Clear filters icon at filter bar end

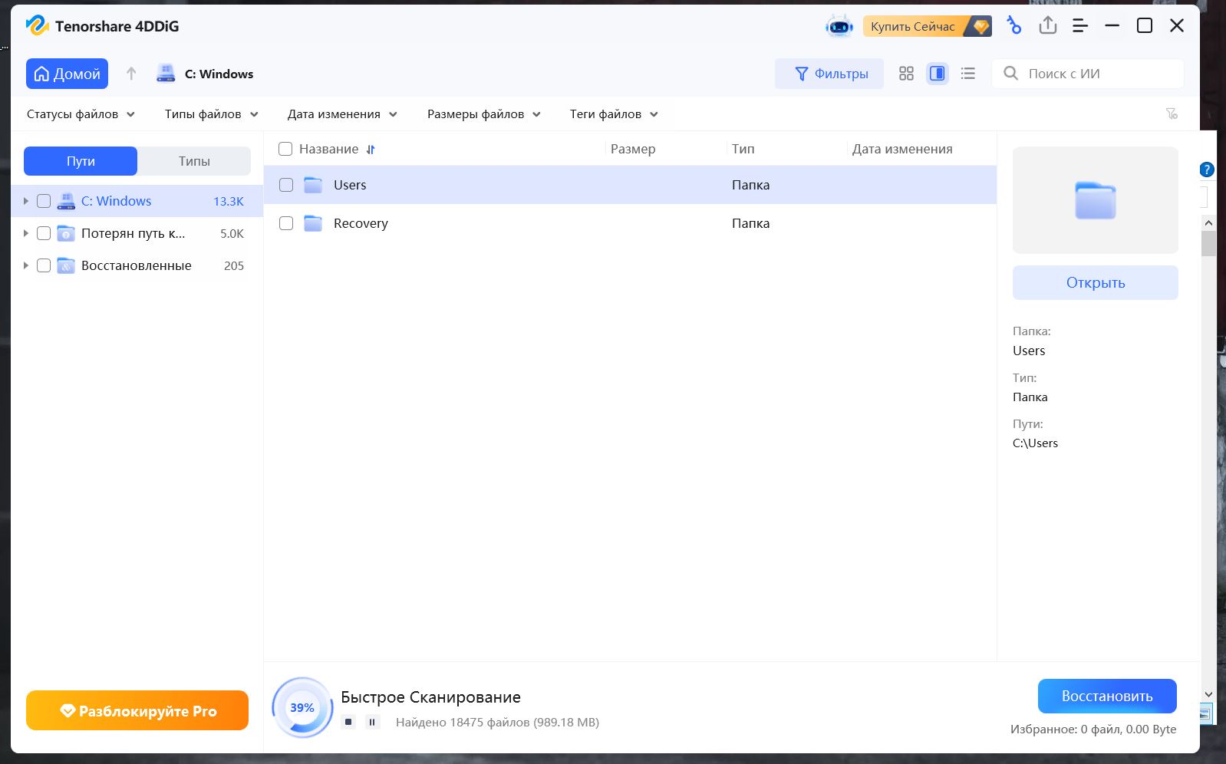1172,114
